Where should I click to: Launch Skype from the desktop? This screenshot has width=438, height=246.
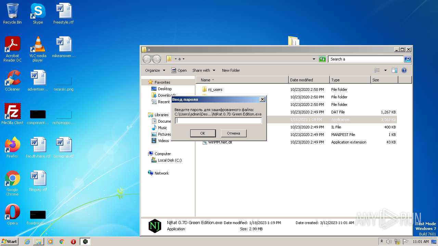[38, 14]
